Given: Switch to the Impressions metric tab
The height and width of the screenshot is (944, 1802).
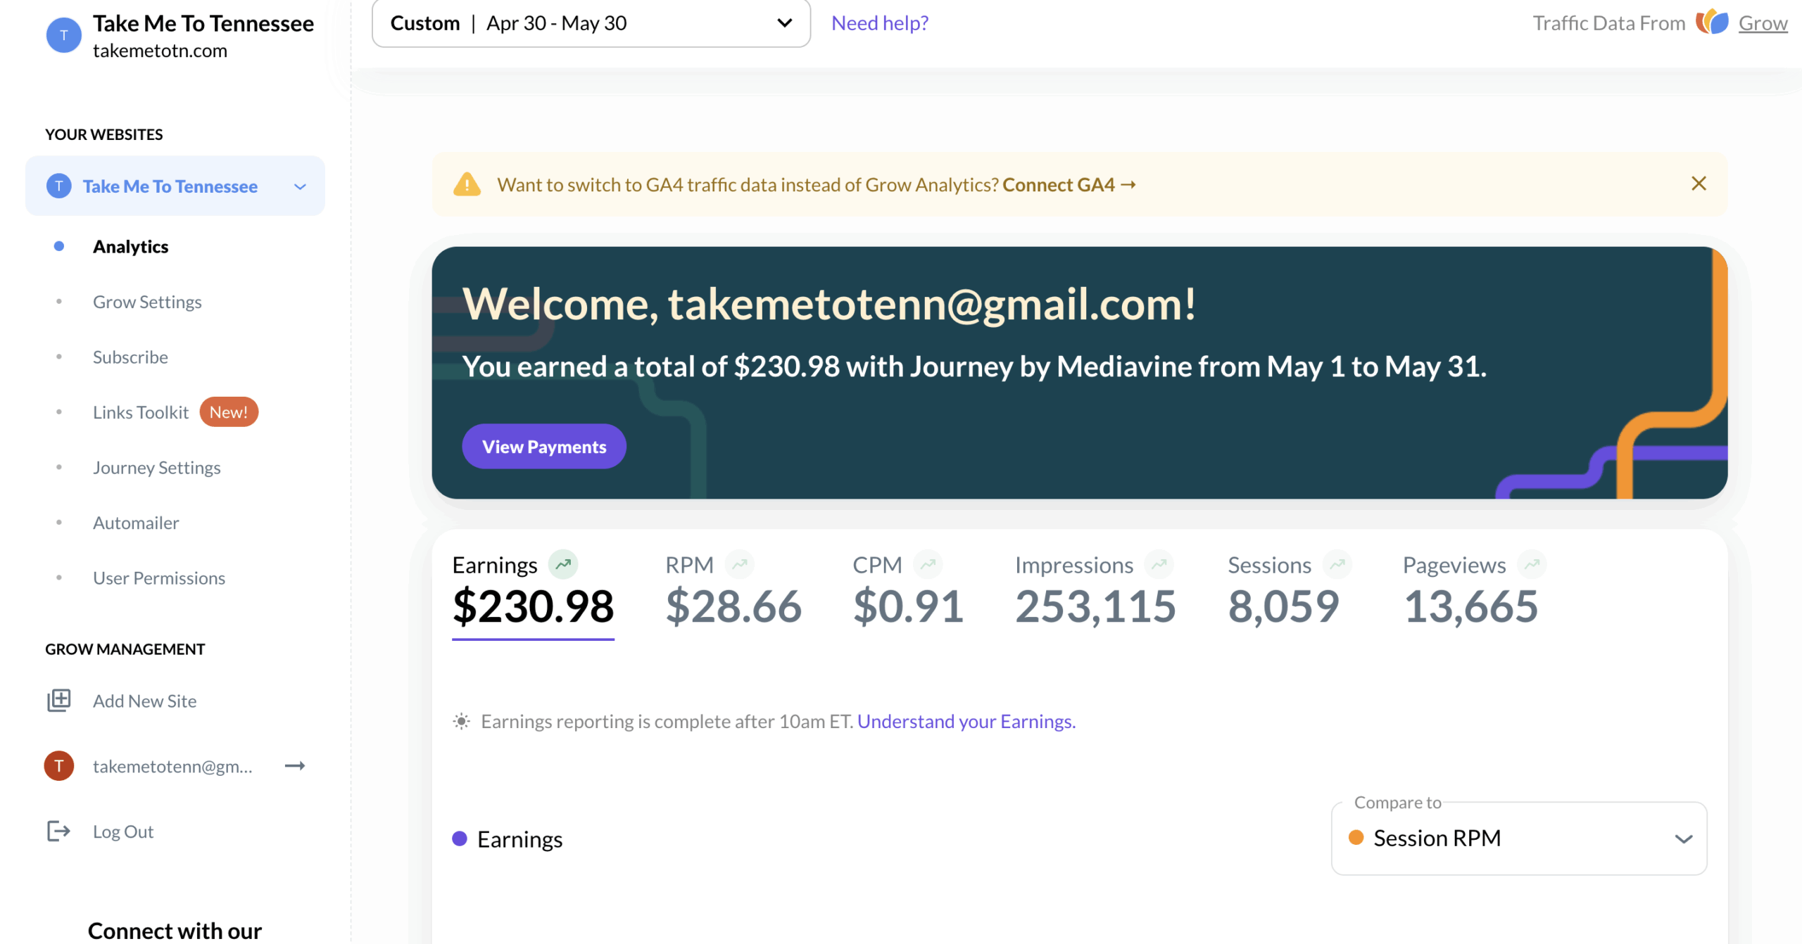Looking at the screenshot, I should click(1095, 591).
